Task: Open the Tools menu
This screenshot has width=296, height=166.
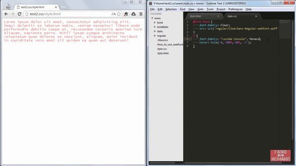Action: coord(210,9)
